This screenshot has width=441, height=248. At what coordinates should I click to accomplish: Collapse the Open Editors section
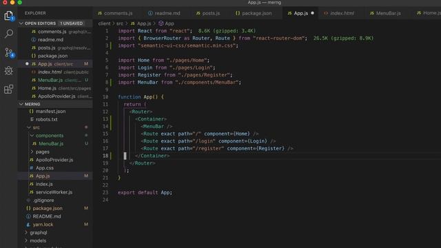click(x=21, y=23)
